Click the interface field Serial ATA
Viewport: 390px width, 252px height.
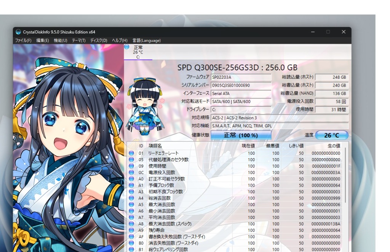[241, 94]
